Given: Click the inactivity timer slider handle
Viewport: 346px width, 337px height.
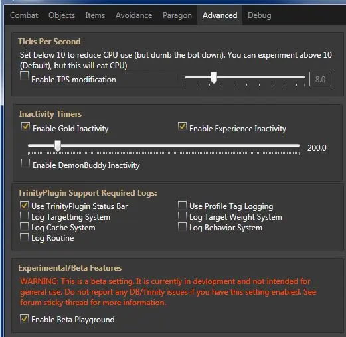Looking at the screenshot, I should [58, 146].
